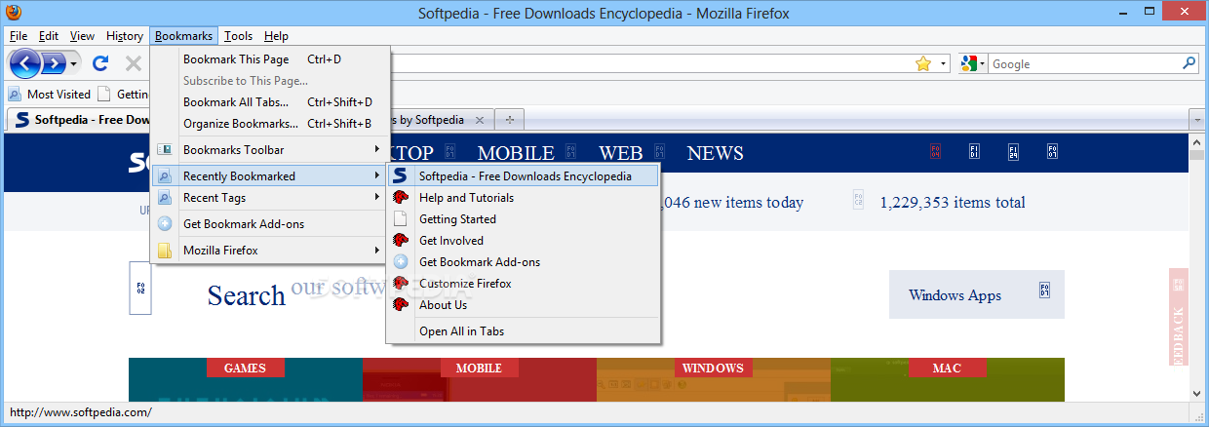The width and height of the screenshot is (1209, 427).
Task: Open the File menu
Action: [19, 36]
